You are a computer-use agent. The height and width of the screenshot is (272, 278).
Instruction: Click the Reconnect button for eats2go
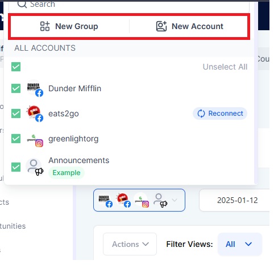[220, 113]
